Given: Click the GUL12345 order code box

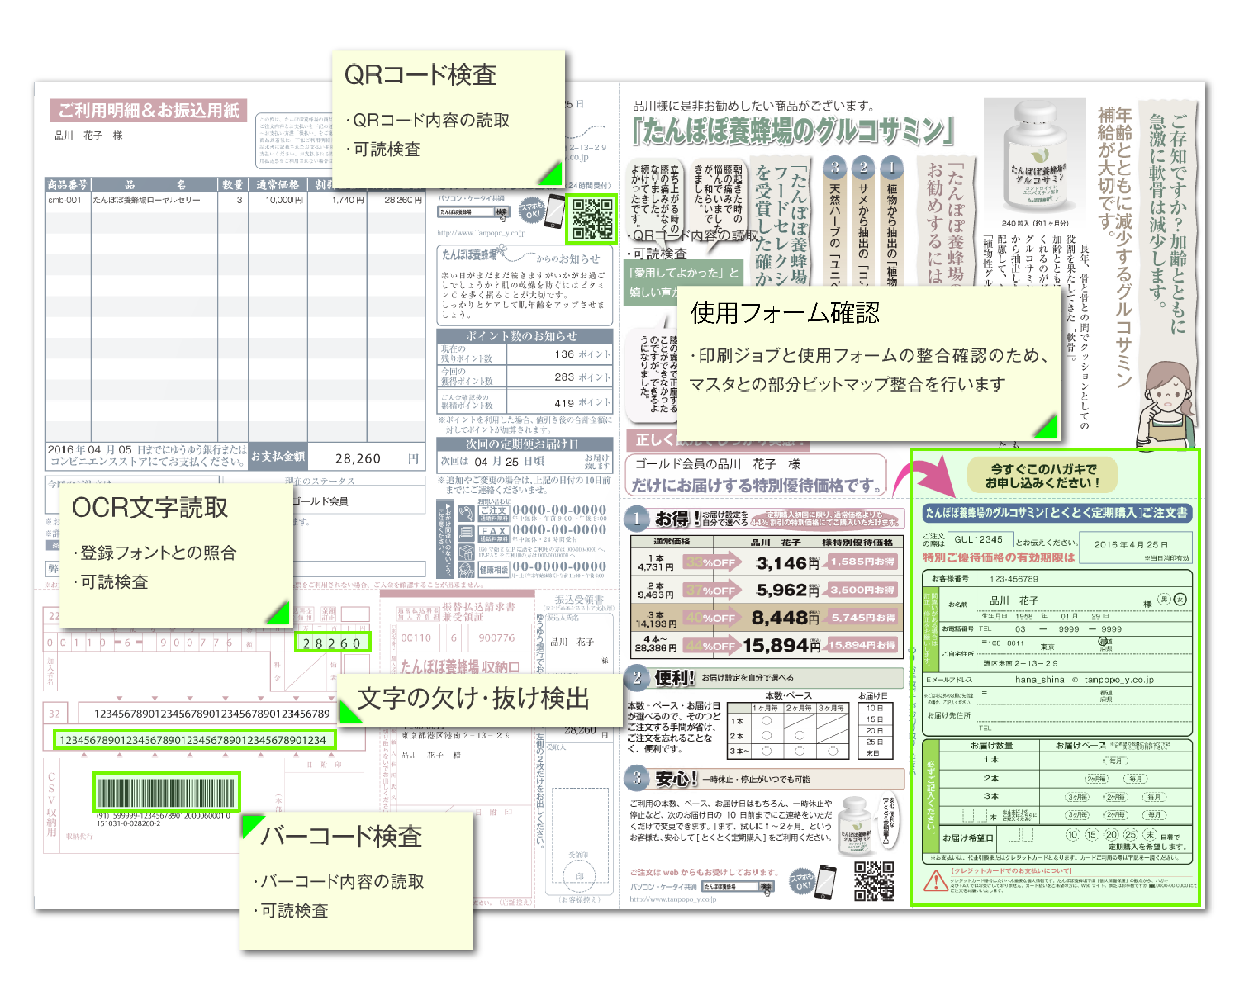Looking at the screenshot, I should click(980, 539).
